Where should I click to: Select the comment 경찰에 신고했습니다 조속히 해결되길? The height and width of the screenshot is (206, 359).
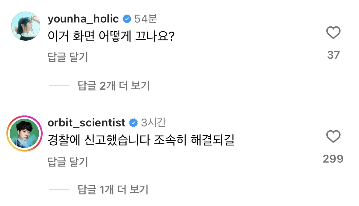(x=141, y=141)
